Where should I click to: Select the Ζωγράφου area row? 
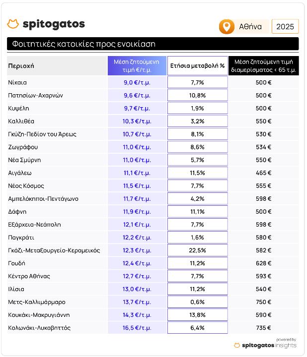coord(153,147)
